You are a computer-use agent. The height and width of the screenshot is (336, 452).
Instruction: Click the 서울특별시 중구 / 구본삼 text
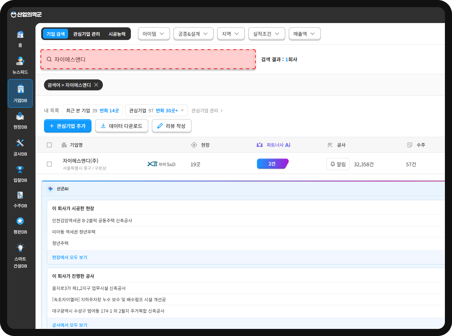(84, 168)
